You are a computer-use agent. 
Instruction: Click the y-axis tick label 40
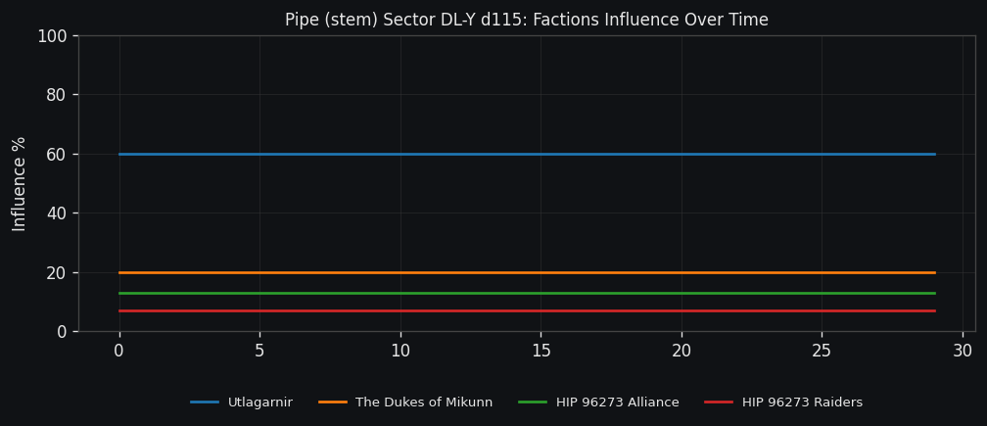pos(55,213)
